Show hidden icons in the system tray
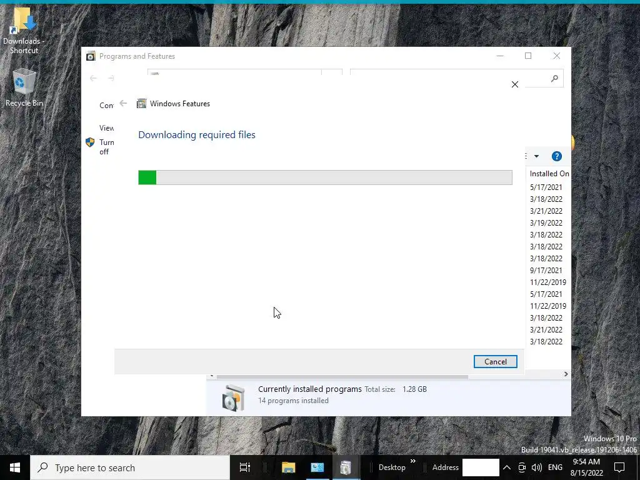640x480 pixels. tap(506, 467)
